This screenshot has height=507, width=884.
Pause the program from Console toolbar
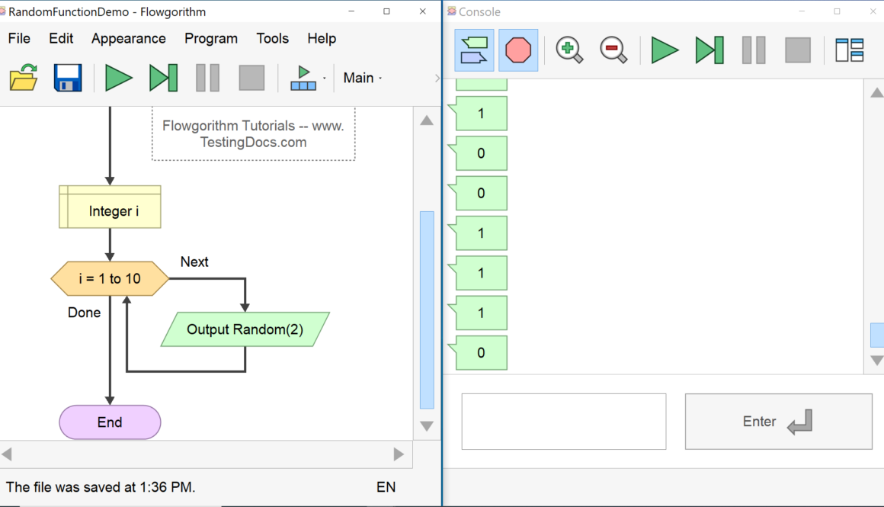click(x=754, y=50)
